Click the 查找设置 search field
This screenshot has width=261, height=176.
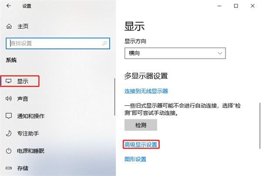pyautogui.click(x=58, y=44)
